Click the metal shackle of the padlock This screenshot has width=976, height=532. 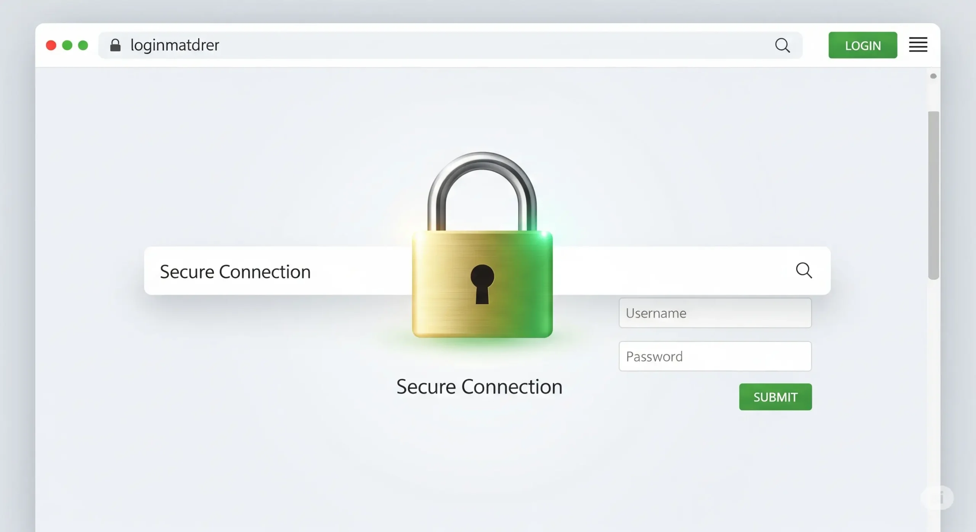(482, 160)
